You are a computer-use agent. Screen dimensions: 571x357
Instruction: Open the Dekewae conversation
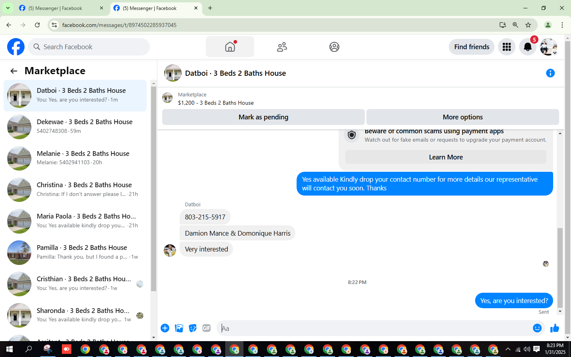pos(75,127)
